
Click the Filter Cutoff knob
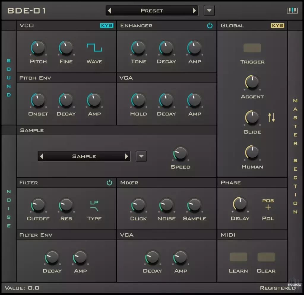point(38,205)
